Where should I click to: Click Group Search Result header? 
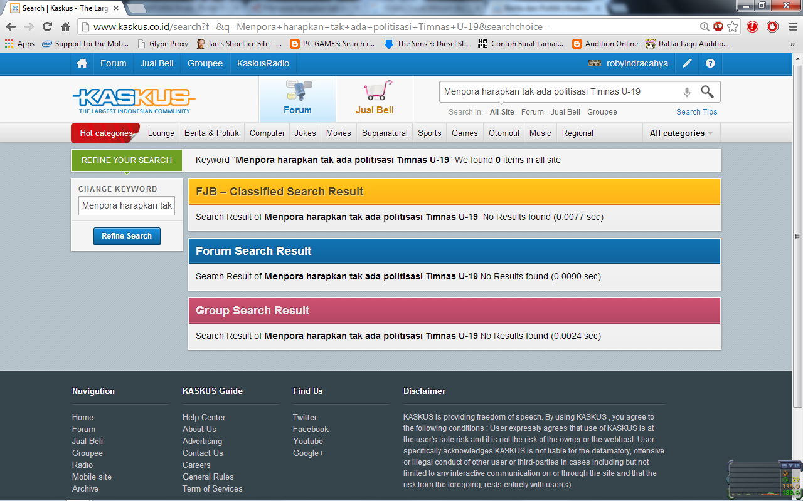(x=455, y=311)
